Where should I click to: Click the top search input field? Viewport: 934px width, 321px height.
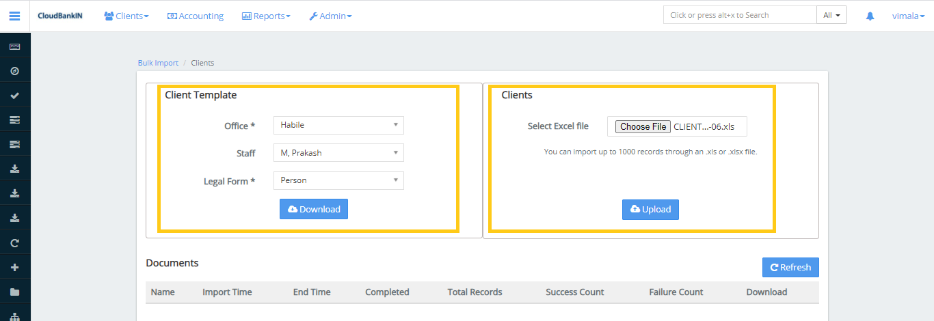tap(739, 15)
